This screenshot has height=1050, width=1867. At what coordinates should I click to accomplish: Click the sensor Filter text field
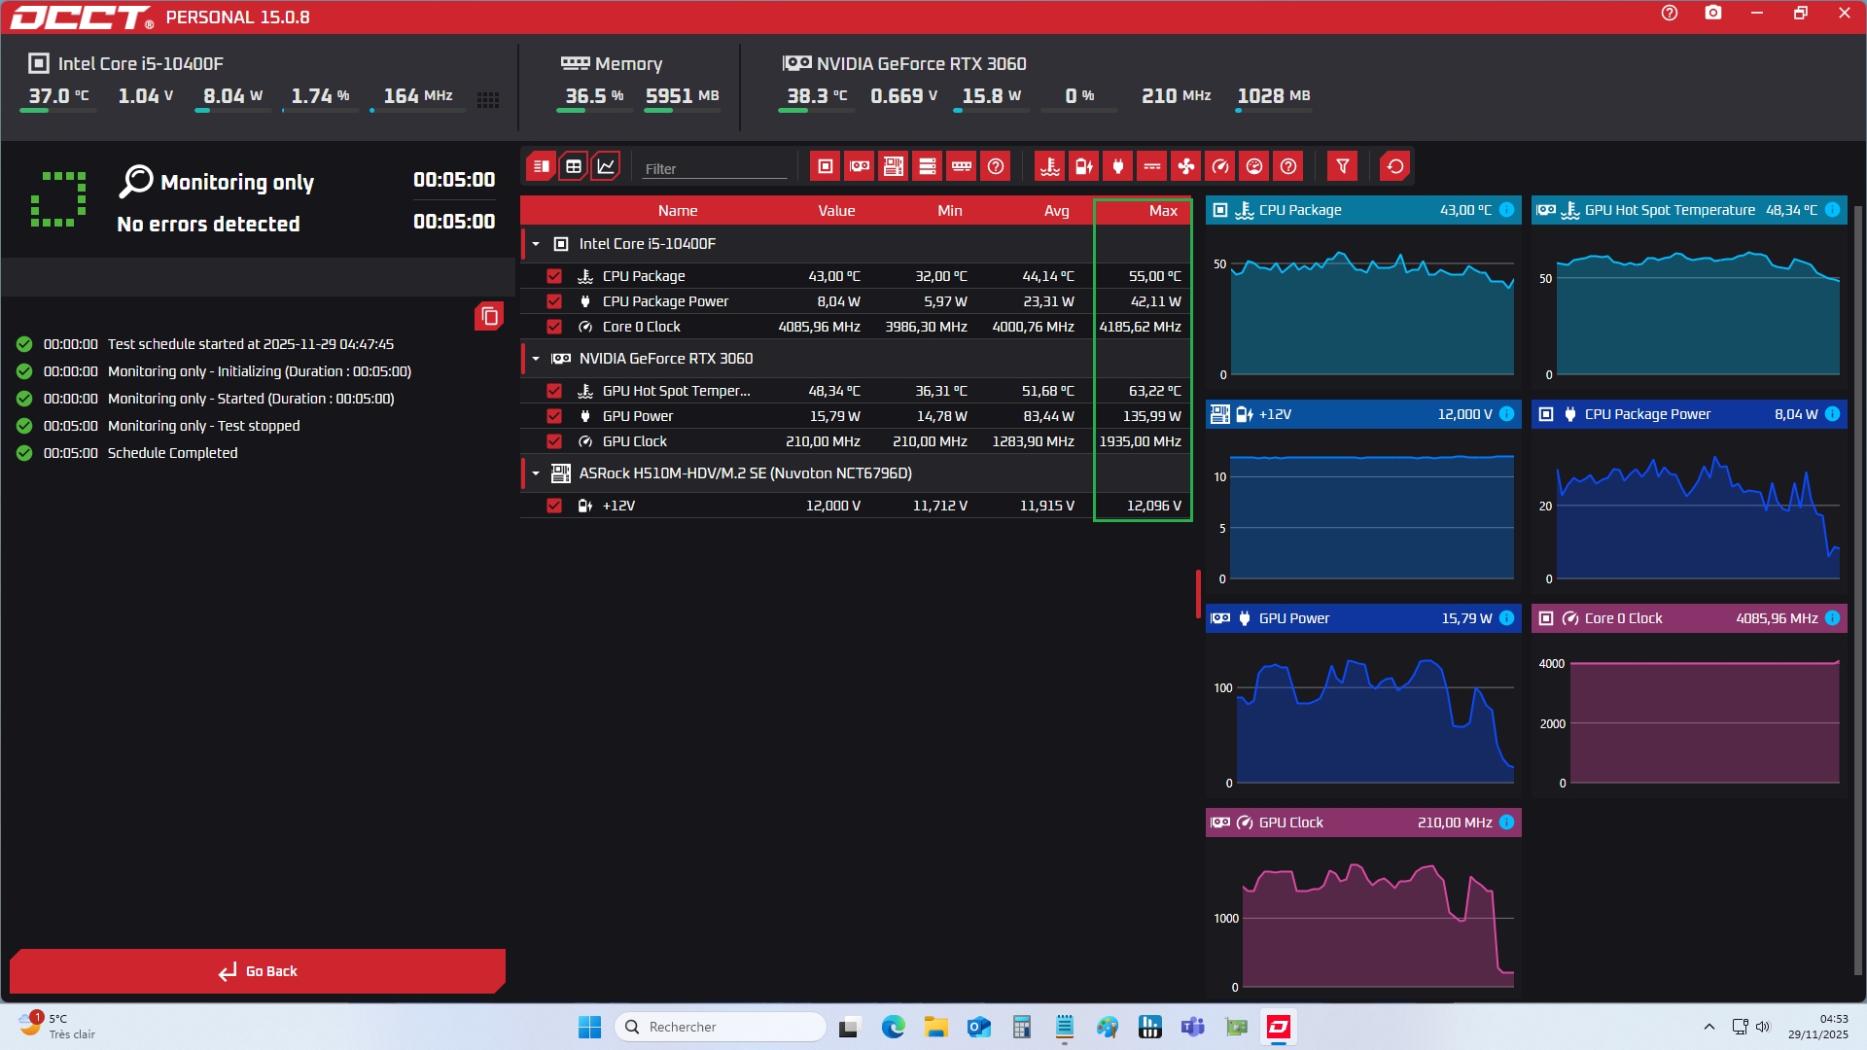click(715, 168)
